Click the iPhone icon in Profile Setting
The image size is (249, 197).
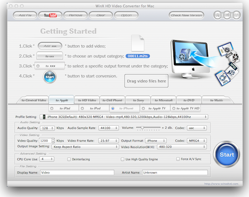coord(44,117)
